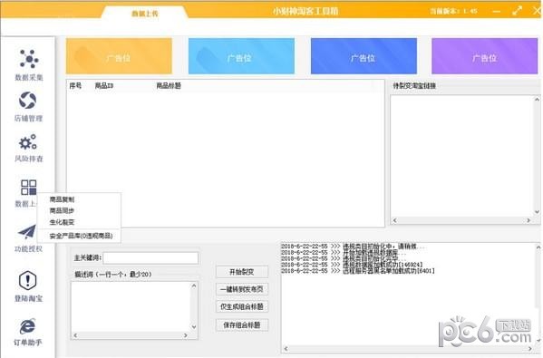Click right arrow of 待裂变淘宝链接 horizontal scrollbar

click(528, 220)
